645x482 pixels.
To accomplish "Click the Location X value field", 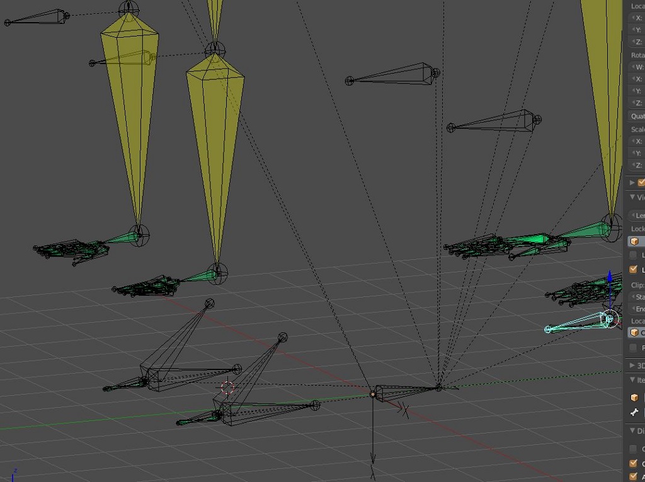I will 637,18.
